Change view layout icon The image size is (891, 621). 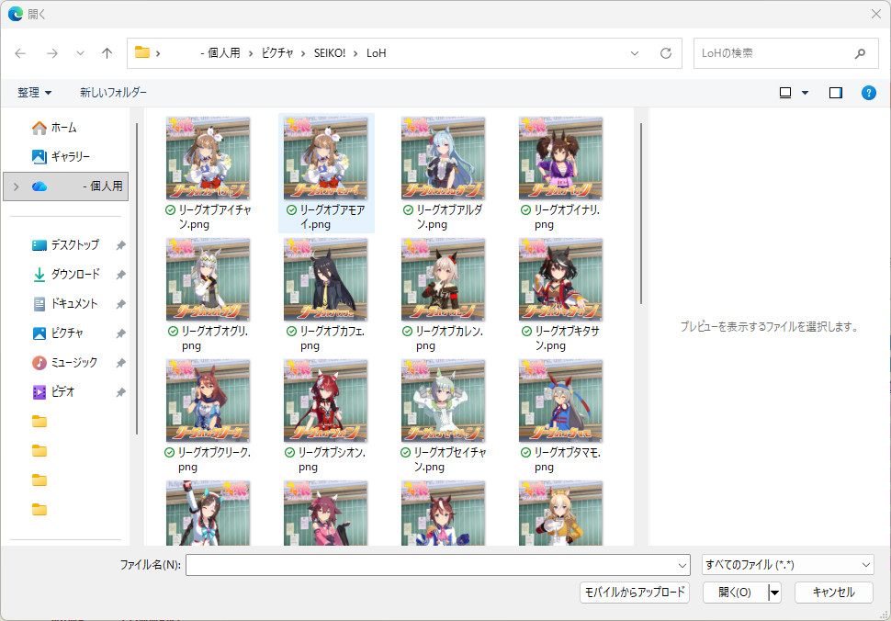point(785,93)
